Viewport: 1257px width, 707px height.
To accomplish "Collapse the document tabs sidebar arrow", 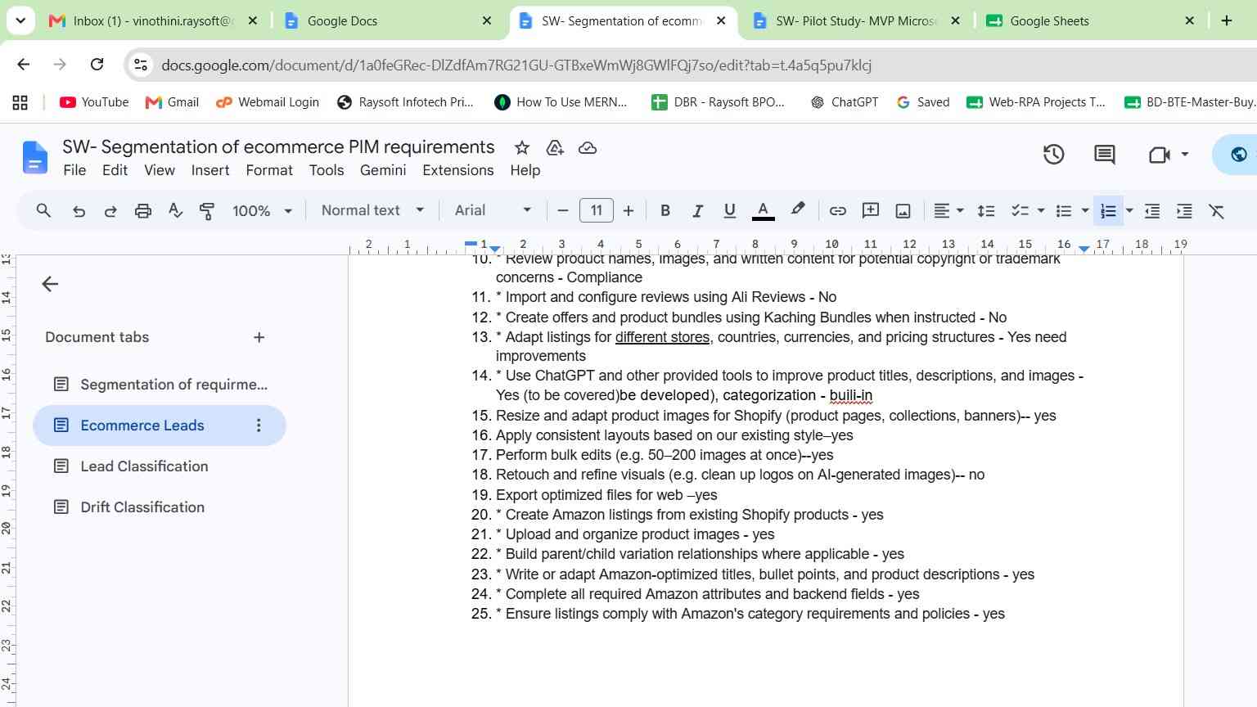I will pyautogui.click(x=50, y=284).
